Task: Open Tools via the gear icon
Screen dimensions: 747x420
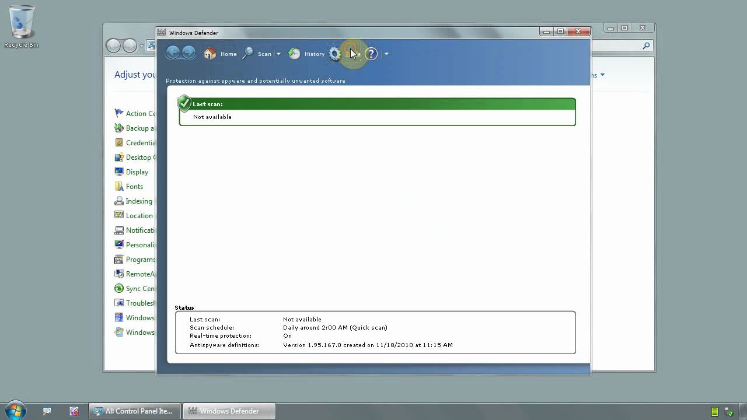Action: (x=334, y=54)
